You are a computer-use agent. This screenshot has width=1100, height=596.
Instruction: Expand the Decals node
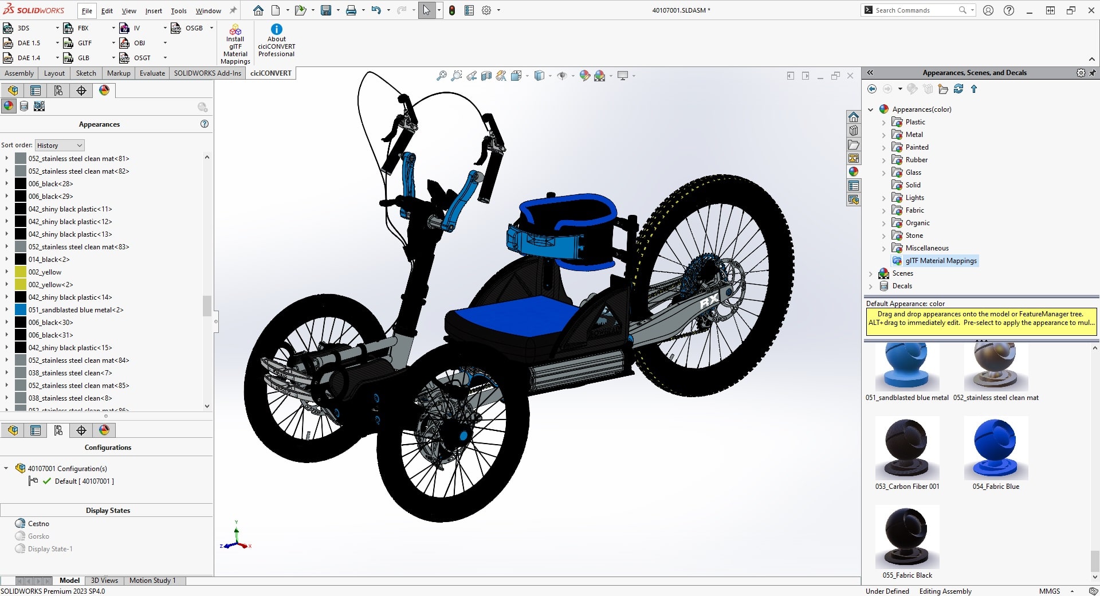[x=871, y=287]
